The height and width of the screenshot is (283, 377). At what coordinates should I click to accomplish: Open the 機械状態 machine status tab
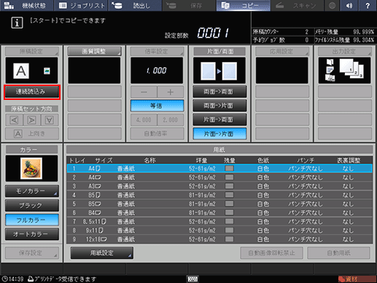[27, 5]
